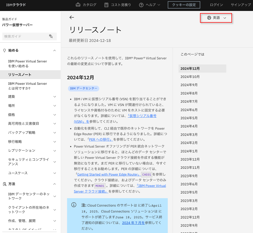Collapse the 方法 section
Screen dimensions: 253x233
coord(55,184)
